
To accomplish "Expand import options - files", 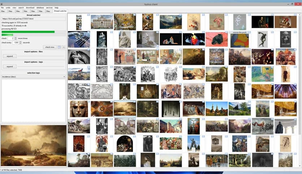I will (10, 56).
